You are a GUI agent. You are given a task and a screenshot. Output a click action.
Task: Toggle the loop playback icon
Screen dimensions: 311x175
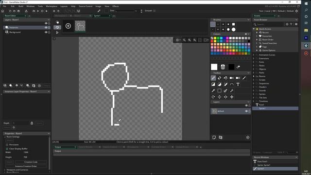click(57, 27)
